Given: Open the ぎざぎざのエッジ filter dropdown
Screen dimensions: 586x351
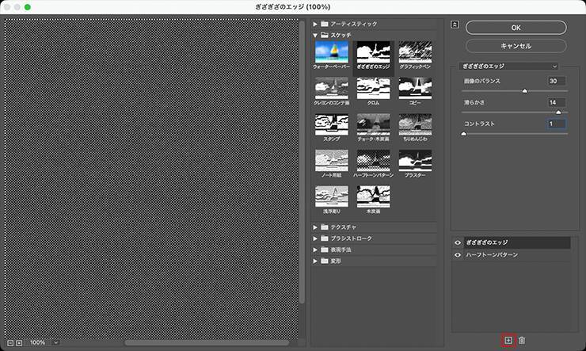Looking at the screenshot, I should coord(508,67).
